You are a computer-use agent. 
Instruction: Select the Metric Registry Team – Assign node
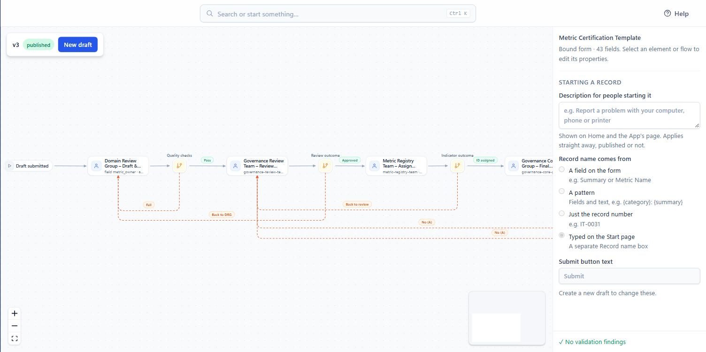click(x=396, y=166)
